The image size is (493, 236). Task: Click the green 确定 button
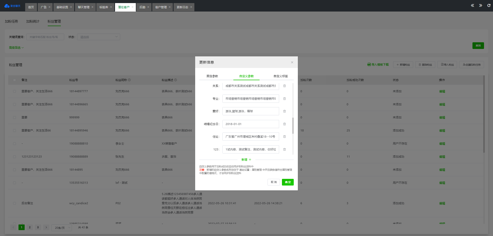(288, 182)
